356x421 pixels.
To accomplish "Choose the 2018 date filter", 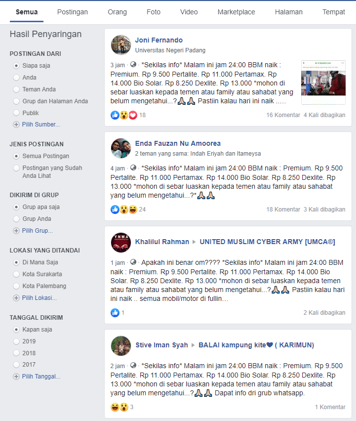I will (x=16, y=353).
